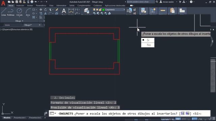Click the Clipboard paste icon
This screenshot has width=216, height=121.
pyautogui.click(x=172, y=11)
